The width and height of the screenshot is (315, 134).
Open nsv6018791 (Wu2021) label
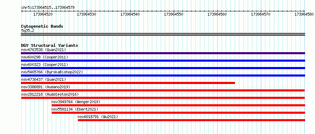[98, 117]
